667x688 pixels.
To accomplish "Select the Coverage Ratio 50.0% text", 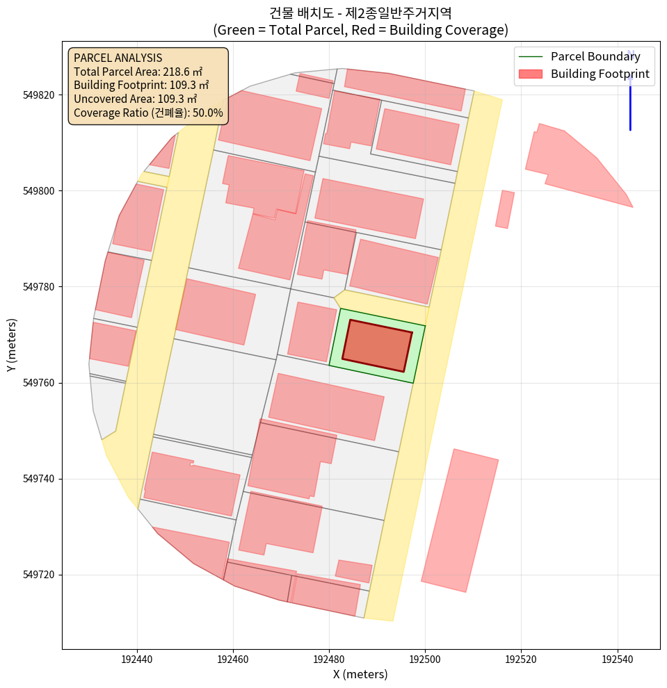I will pos(148,113).
